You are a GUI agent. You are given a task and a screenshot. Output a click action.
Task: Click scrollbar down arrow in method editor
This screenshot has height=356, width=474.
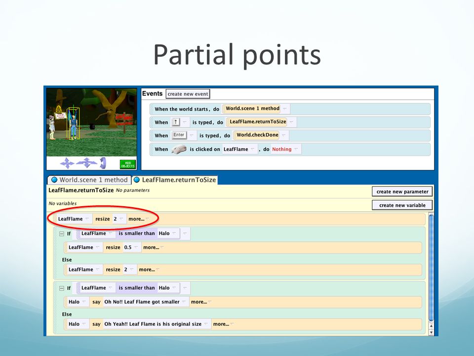tap(431, 332)
